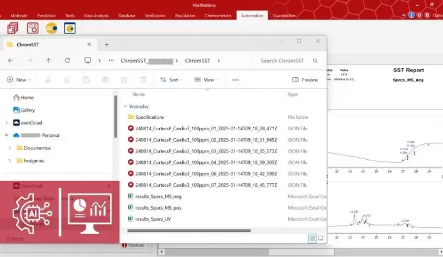Image resolution: width=443 pixels, height=257 pixels.
Task: Open the Verification ribbon tab
Action: click(155, 16)
